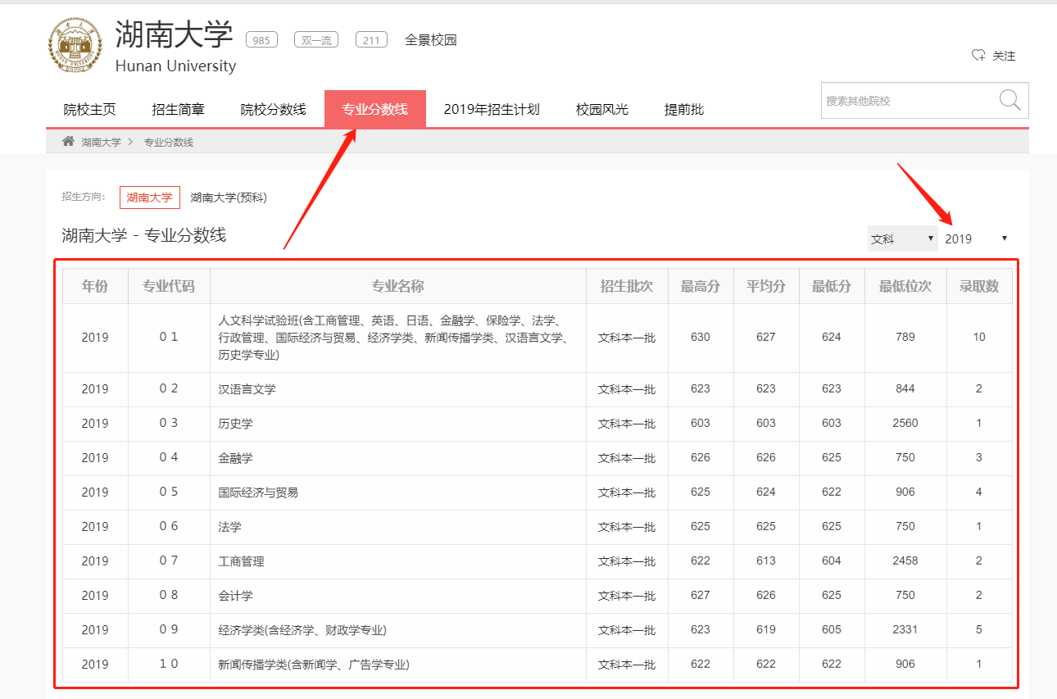Click the 211 tag badge
Image resolution: width=1057 pixels, height=699 pixels.
(x=371, y=39)
